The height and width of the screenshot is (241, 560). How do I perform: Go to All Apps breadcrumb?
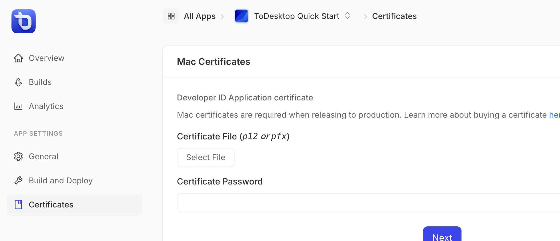(x=200, y=16)
